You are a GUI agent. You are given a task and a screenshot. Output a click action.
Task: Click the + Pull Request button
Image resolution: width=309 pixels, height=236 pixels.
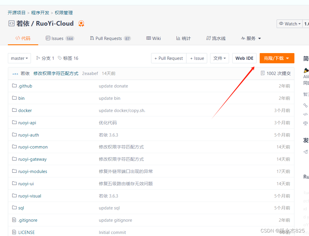(169, 58)
